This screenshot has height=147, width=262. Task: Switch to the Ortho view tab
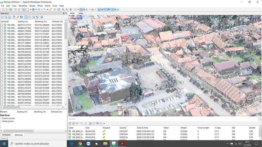pyautogui.click(x=81, y=13)
